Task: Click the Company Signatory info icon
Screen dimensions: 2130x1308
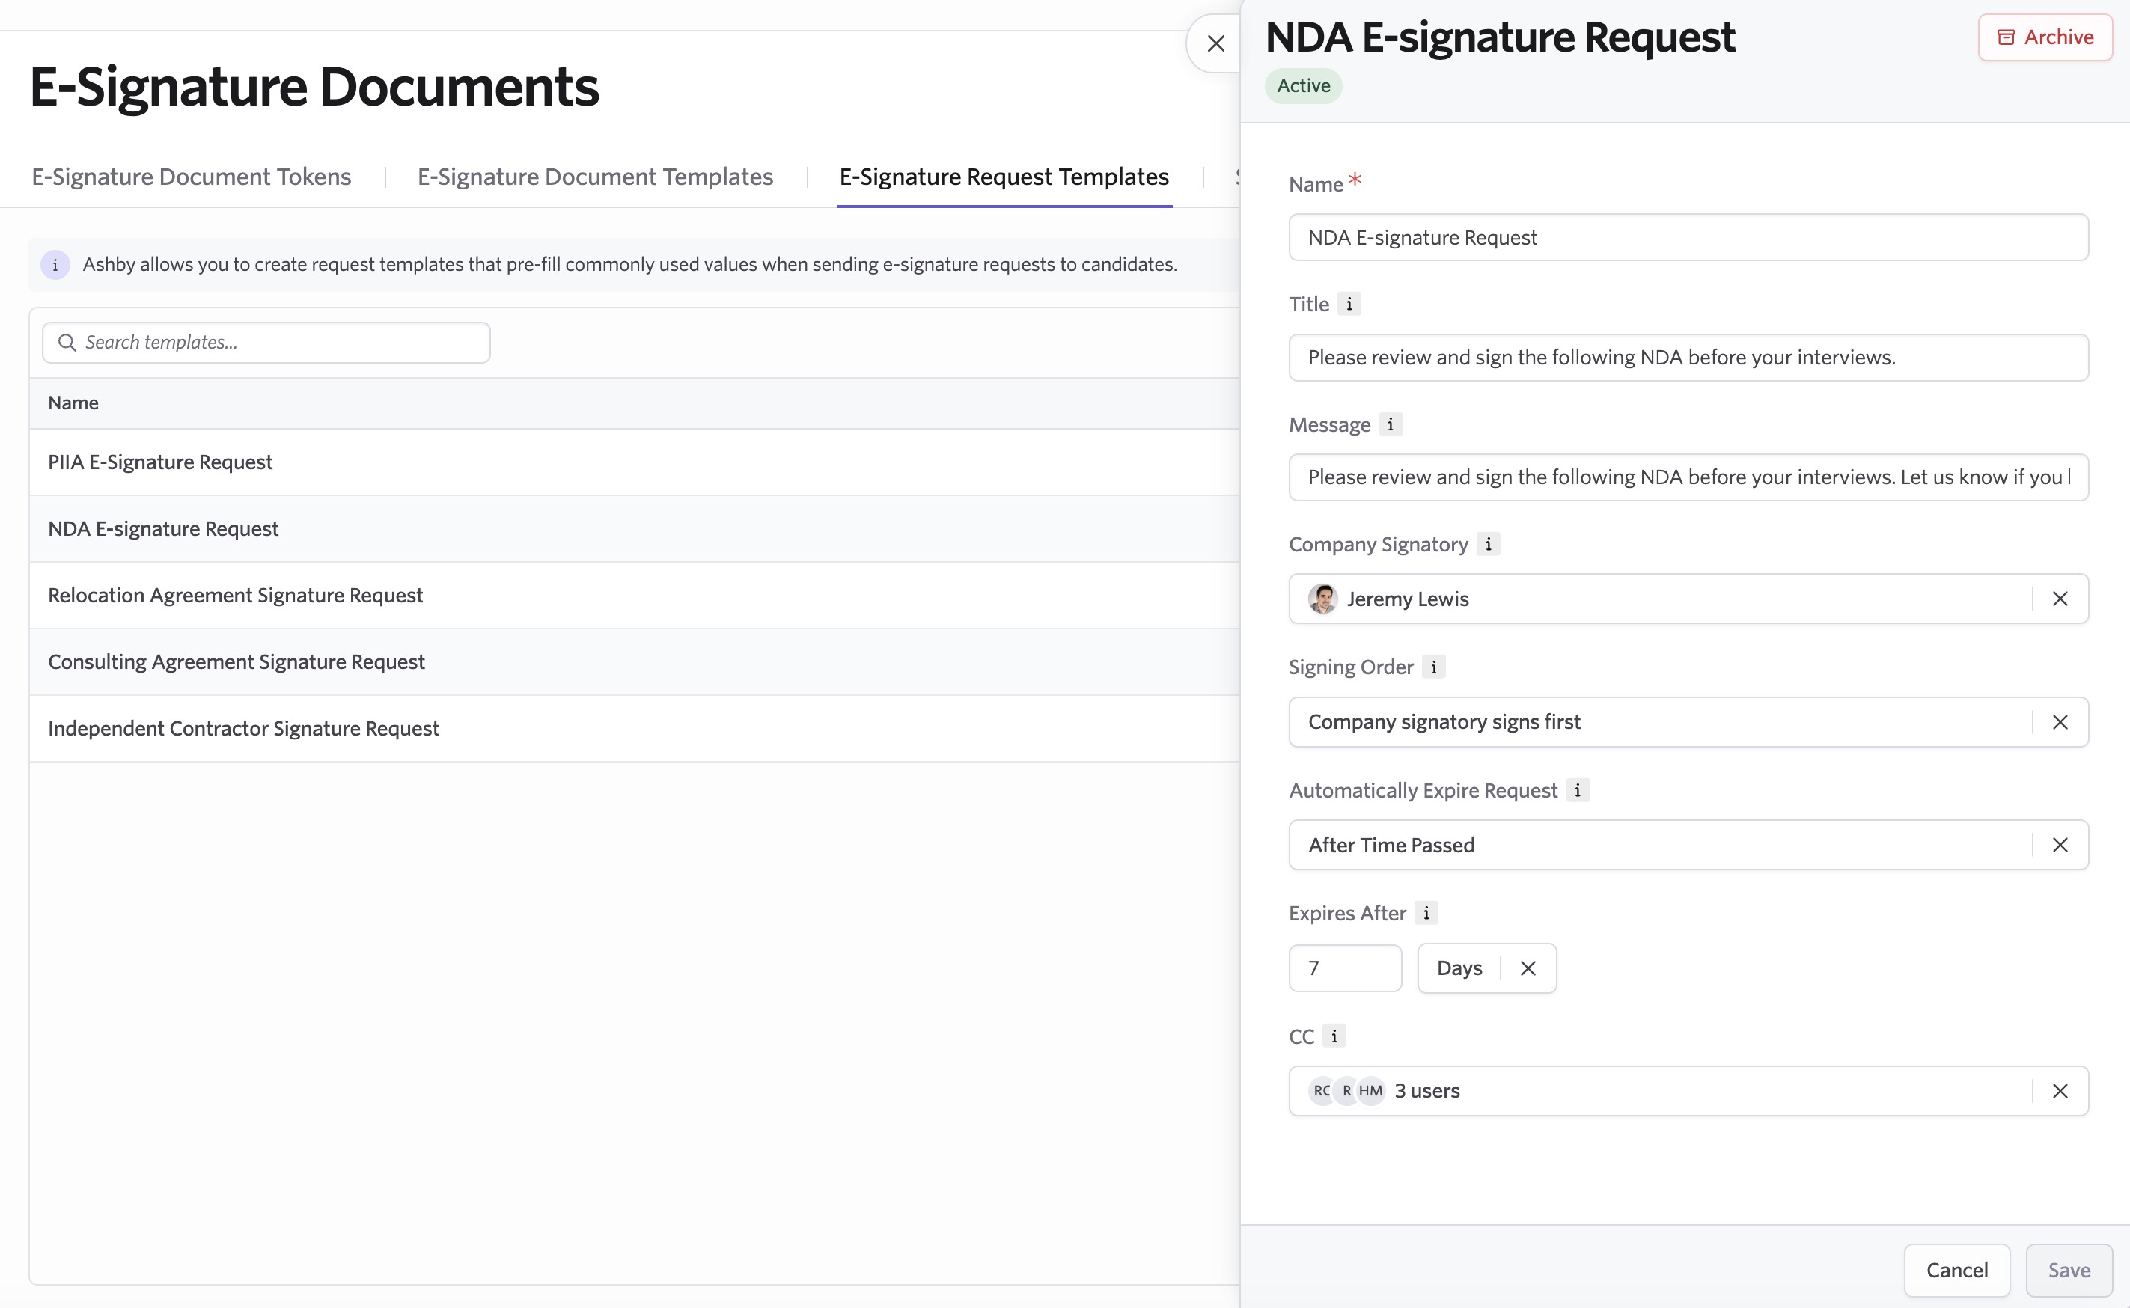Action: click(x=1487, y=544)
